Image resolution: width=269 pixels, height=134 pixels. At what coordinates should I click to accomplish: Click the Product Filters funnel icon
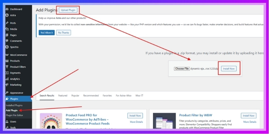(x=7, y=67)
